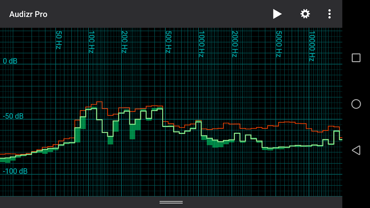370x208 pixels.
Task: Click the 1000 Hz frequency label
Action: 202,44
